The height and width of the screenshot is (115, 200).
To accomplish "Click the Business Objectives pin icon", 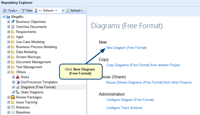I will coord(13,22).
